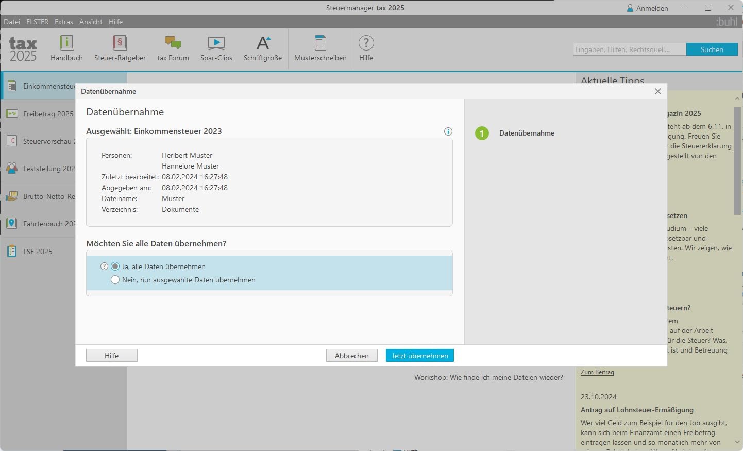Open the Datei menu

click(x=12, y=22)
